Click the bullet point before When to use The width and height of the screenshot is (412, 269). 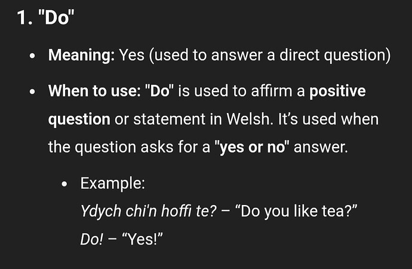[x=32, y=92]
